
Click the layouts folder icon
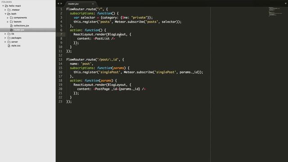11,22
